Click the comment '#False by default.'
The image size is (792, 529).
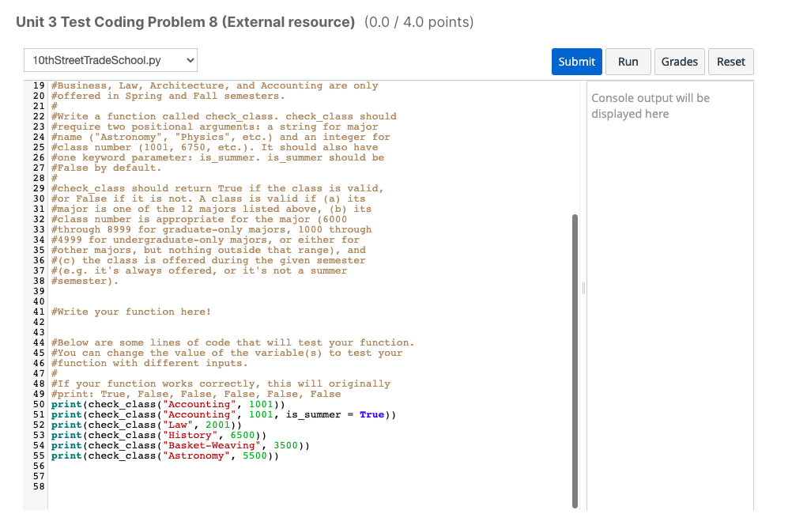click(106, 168)
